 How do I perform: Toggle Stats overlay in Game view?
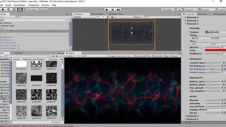[x=166, y=56]
